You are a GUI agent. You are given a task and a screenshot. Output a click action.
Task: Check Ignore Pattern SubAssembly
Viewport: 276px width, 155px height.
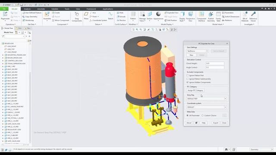pos(188,79)
